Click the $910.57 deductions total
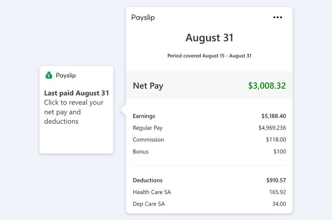This screenshot has width=332, height=220. [276, 181]
